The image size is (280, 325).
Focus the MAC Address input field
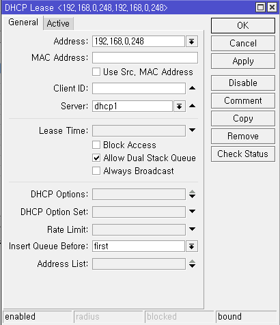(x=145, y=58)
